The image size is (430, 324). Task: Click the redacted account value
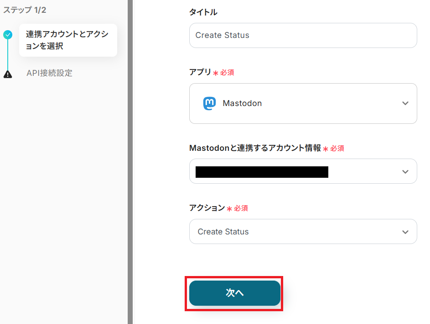pos(262,172)
